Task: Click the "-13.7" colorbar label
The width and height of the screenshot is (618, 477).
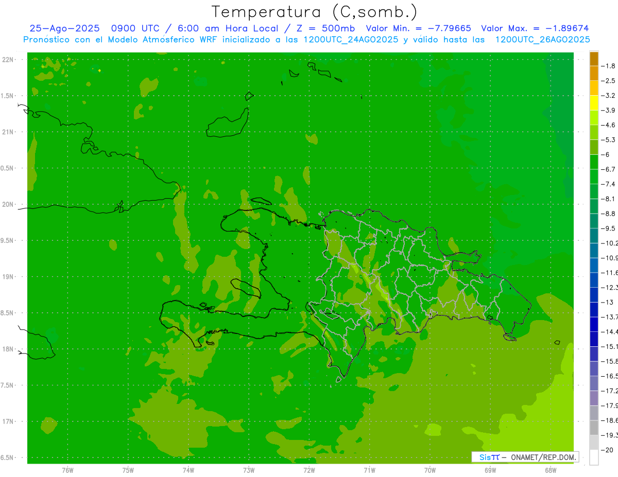Action: tap(610, 317)
